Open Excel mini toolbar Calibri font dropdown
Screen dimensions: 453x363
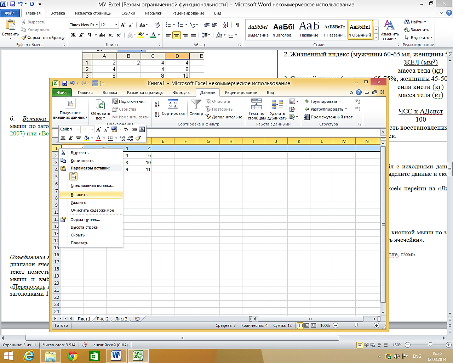click(x=78, y=129)
